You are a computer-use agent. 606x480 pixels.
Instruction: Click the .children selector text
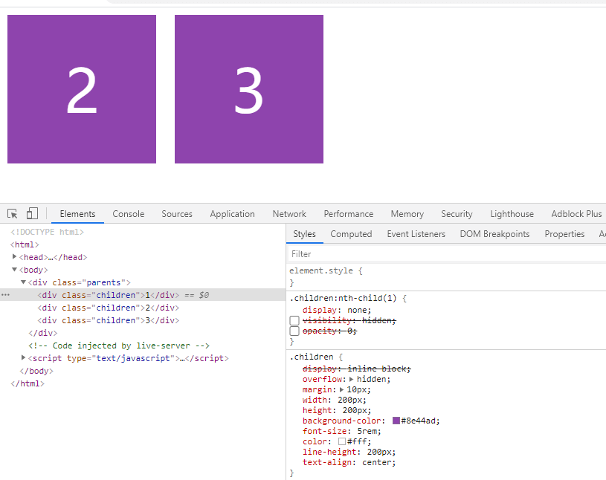click(x=312, y=357)
